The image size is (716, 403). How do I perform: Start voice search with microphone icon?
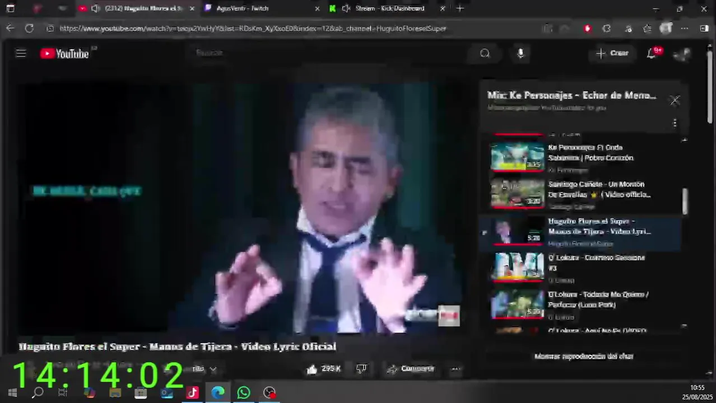520,53
